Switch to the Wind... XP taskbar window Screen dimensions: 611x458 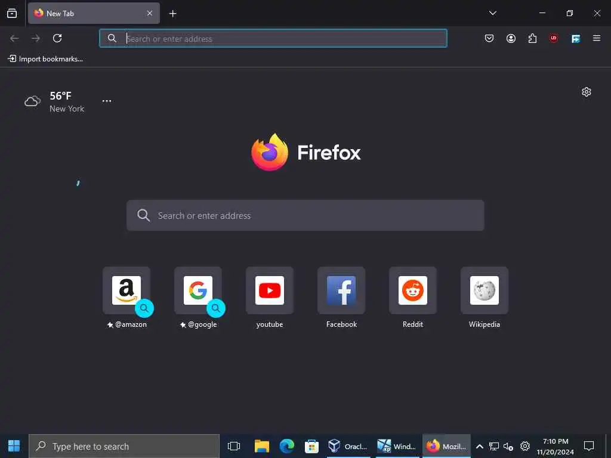[x=397, y=446]
